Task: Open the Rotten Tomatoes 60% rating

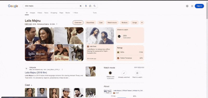Action: [130, 58]
